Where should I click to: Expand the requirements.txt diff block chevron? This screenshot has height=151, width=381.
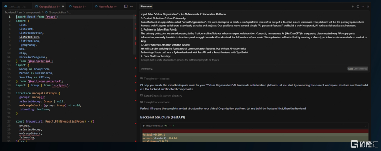click(365, 125)
